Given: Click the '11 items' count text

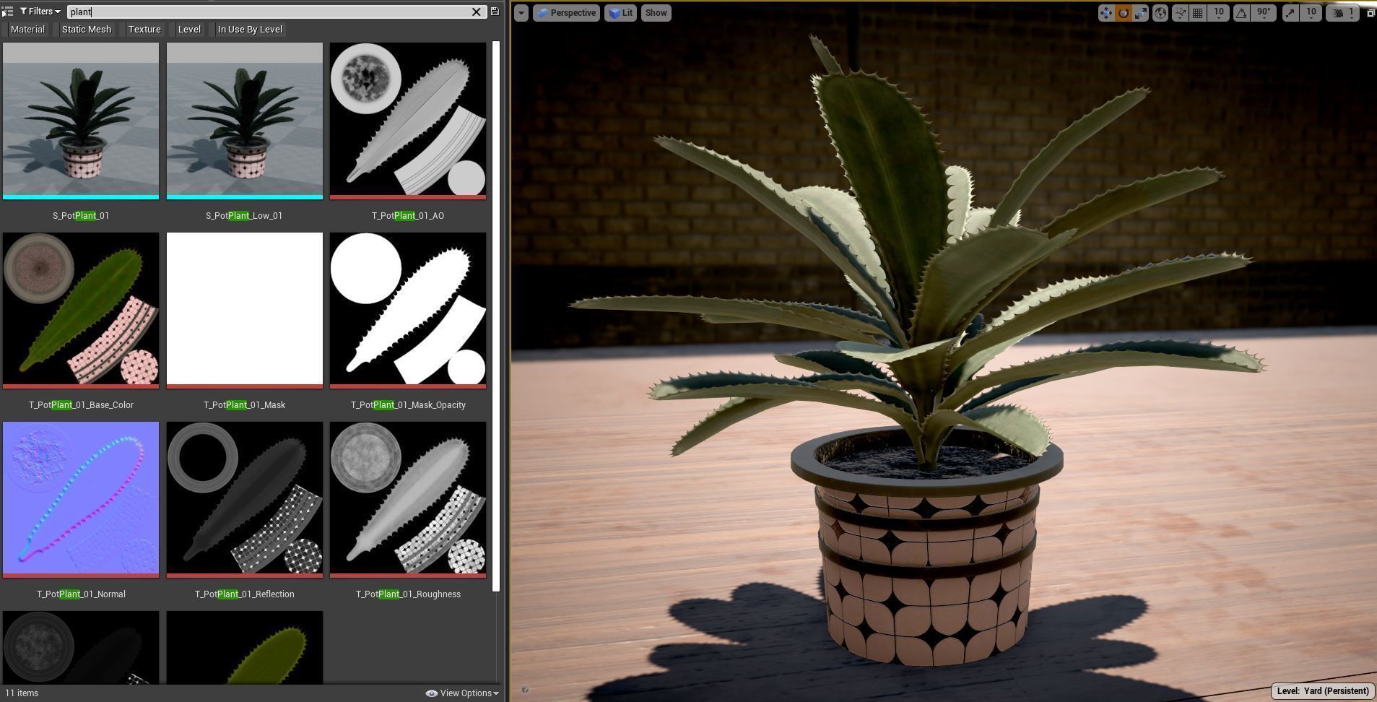Looking at the screenshot, I should pyautogui.click(x=22, y=693).
